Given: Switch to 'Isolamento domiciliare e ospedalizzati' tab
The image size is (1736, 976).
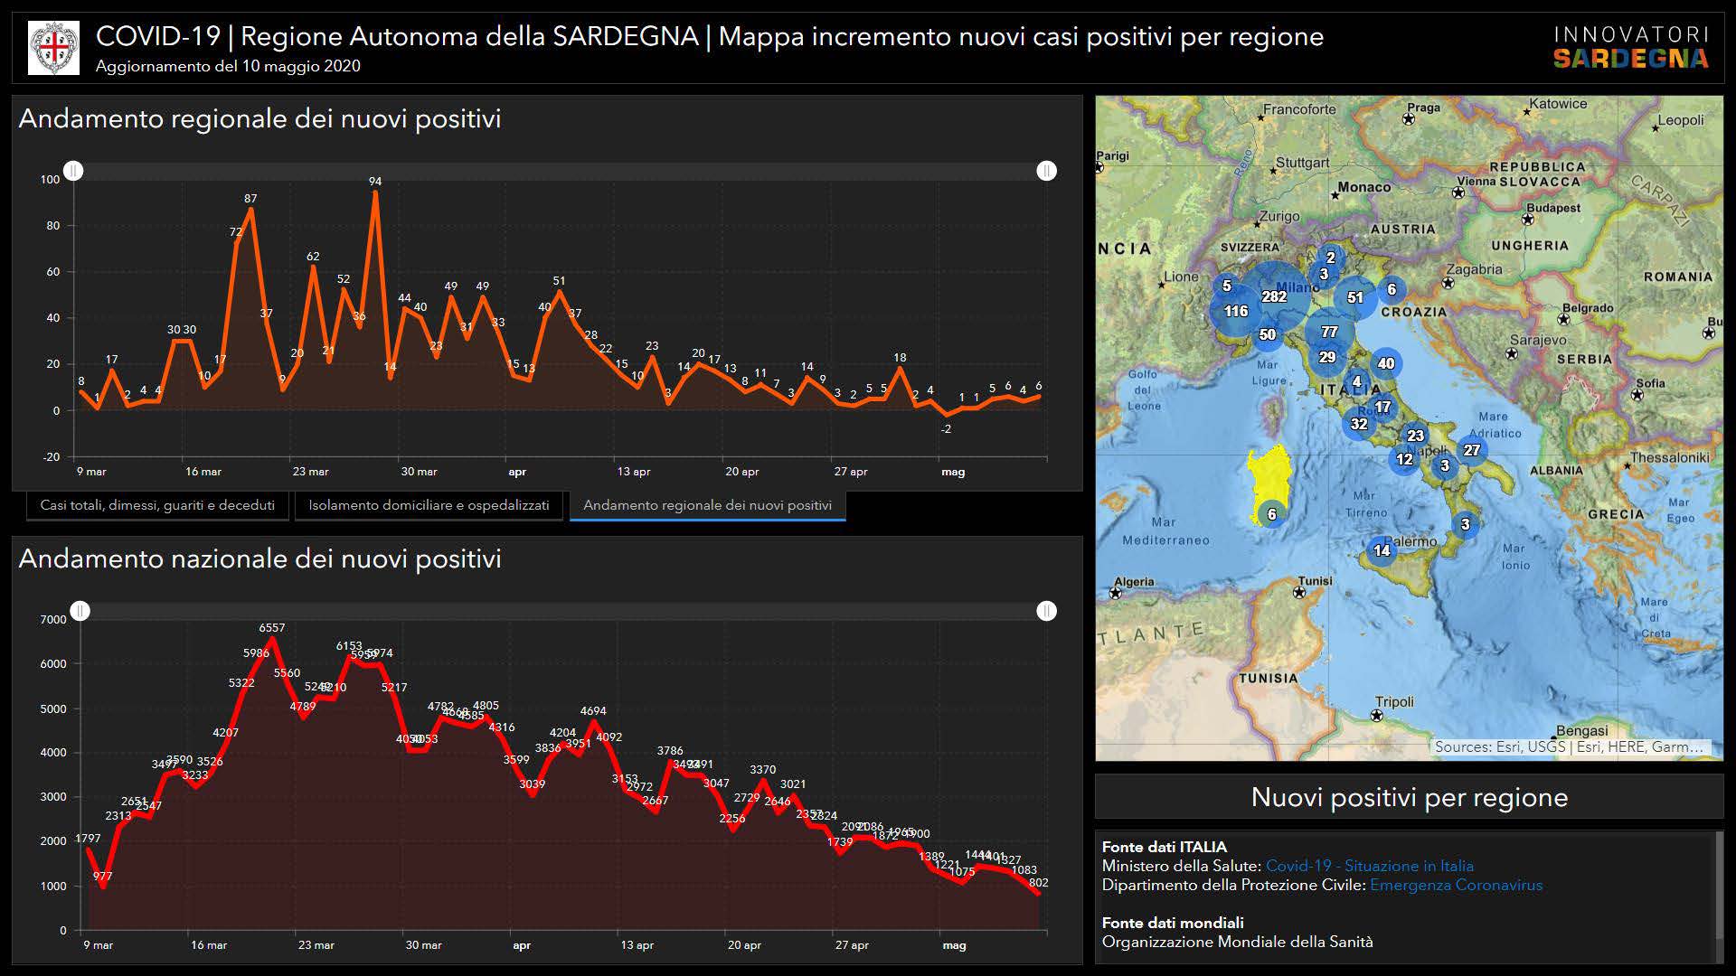Looking at the screenshot, I should click(429, 505).
